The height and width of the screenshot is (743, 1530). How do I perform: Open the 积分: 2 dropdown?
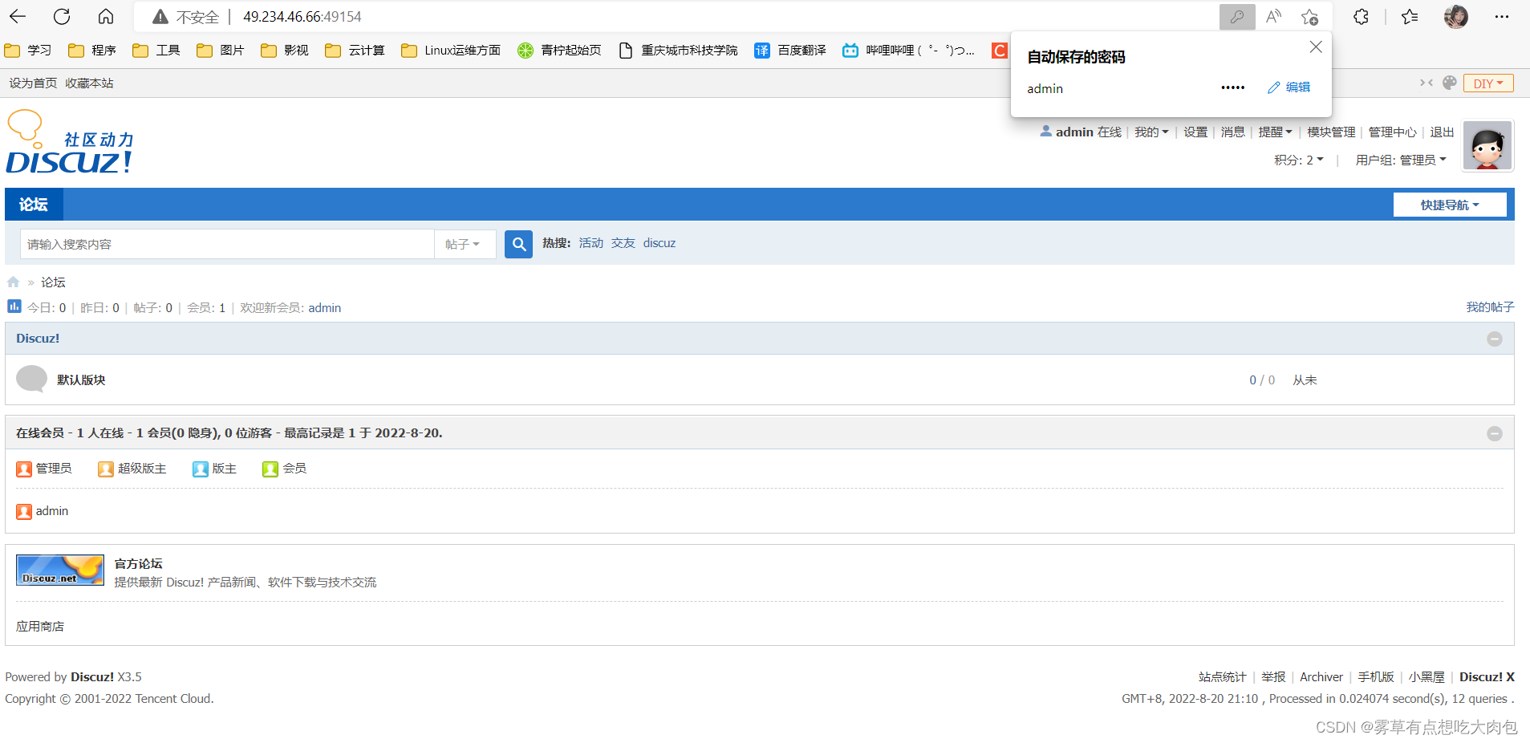(x=1299, y=160)
